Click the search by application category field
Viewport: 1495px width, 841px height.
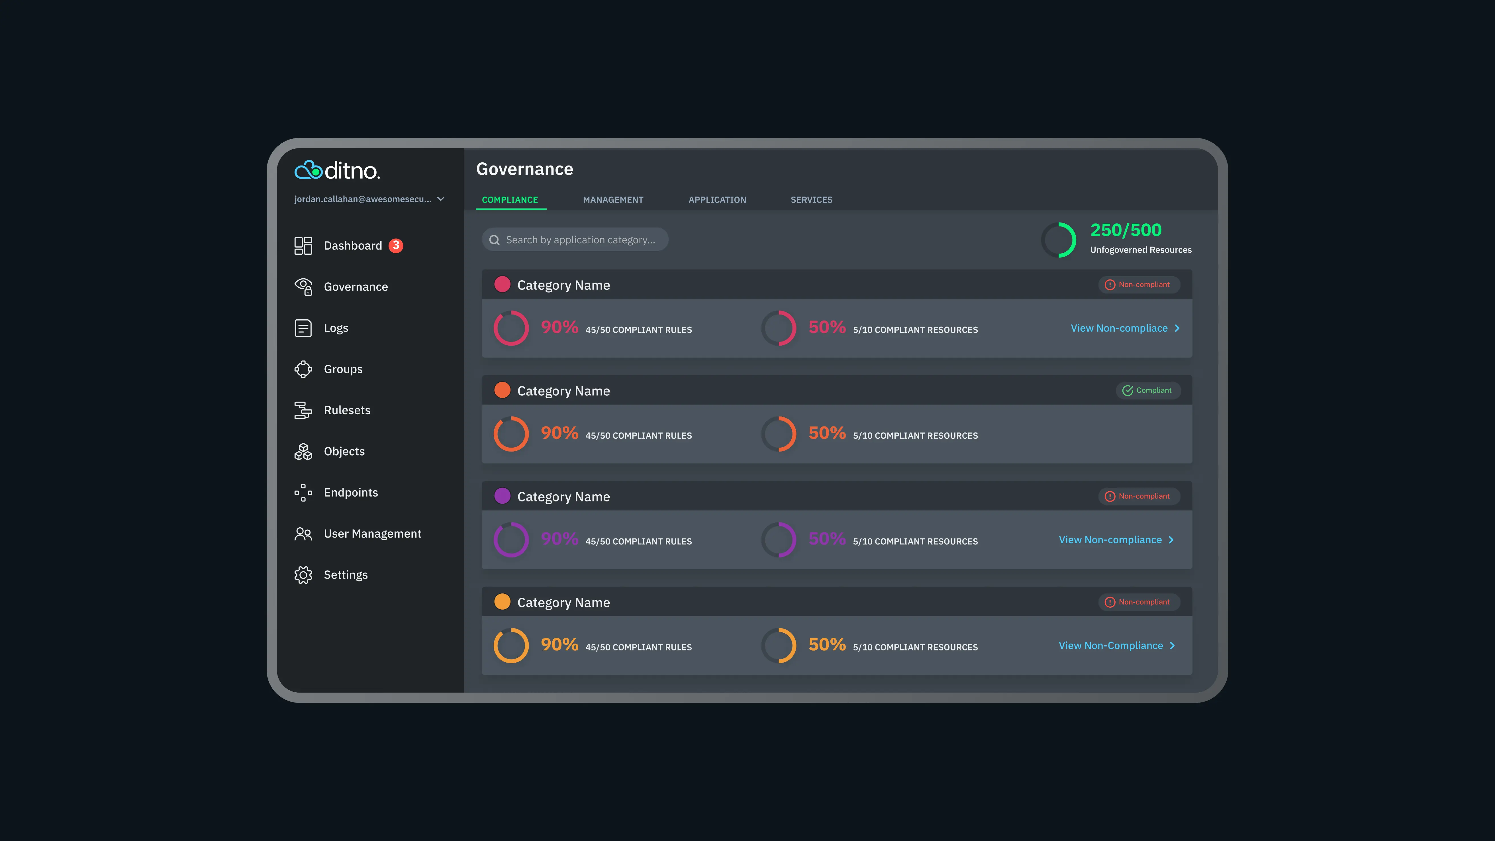[580, 240]
